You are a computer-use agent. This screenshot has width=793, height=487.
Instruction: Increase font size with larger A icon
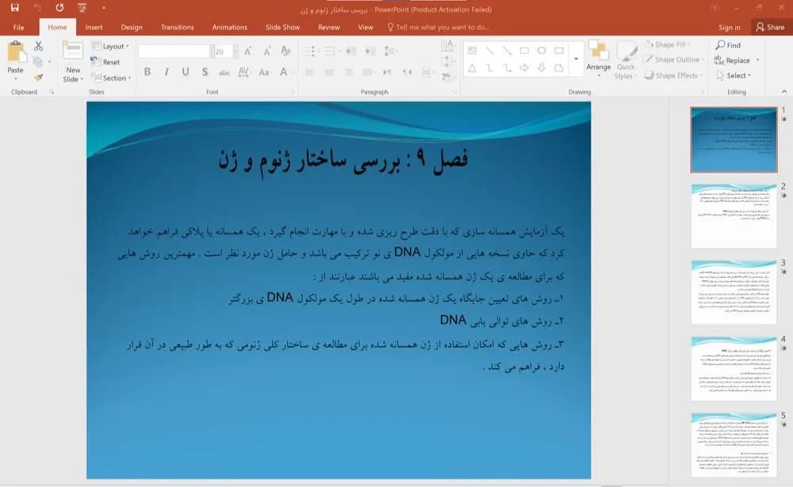pyautogui.click(x=247, y=51)
